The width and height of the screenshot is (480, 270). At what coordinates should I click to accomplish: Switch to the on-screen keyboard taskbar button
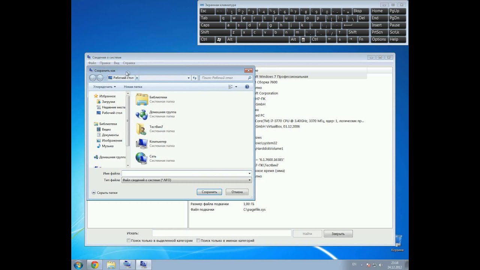(127, 265)
